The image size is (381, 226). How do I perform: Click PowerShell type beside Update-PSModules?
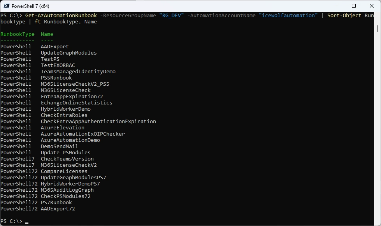pyautogui.click(x=16, y=153)
